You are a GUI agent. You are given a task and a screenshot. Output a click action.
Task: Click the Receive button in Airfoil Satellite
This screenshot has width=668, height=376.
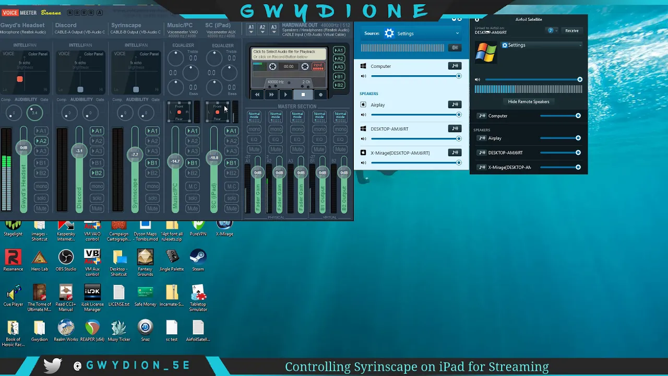572,31
